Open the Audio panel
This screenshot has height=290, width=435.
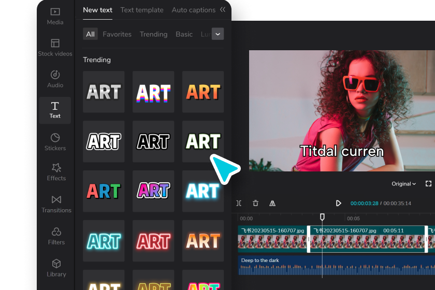coord(55,79)
